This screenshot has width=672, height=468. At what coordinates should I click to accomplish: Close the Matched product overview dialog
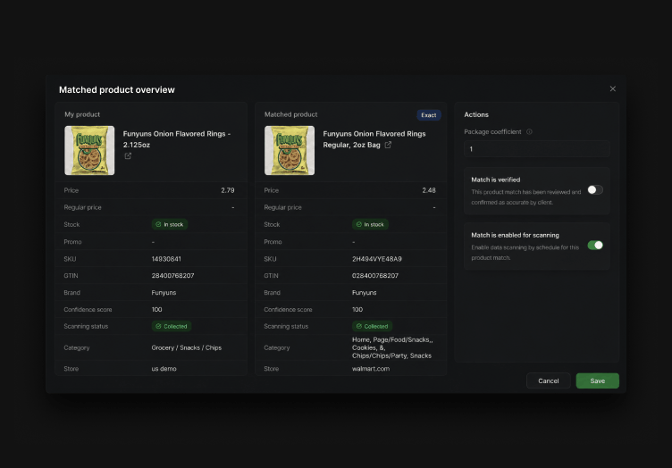(x=613, y=88)
